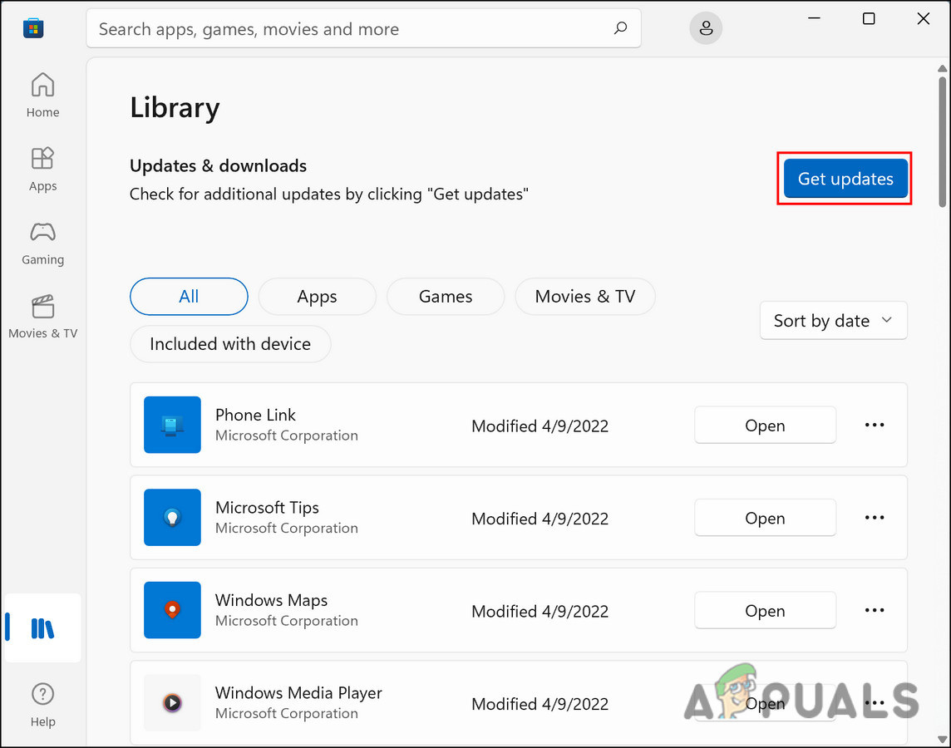Click the vertical scrollbar thumb
This screenshot has height=748, width=951.
click(x=942, y=142)
